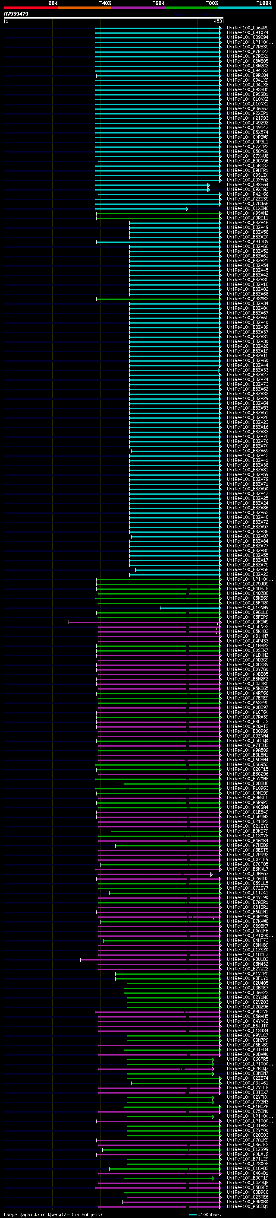Screen dimensions: 276x1218
Task: Click the cyan ~100% identity legend segment
Action: [x=245, y=8]
